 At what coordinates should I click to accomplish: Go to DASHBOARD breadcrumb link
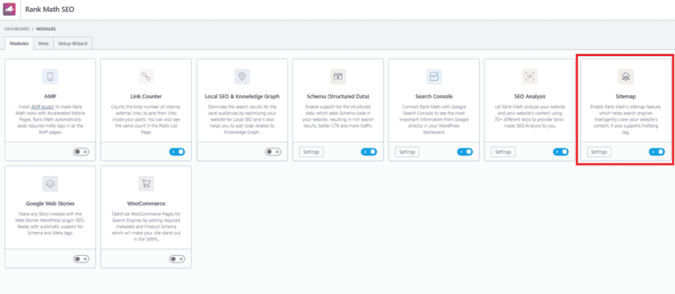click(x=16, y=29)
